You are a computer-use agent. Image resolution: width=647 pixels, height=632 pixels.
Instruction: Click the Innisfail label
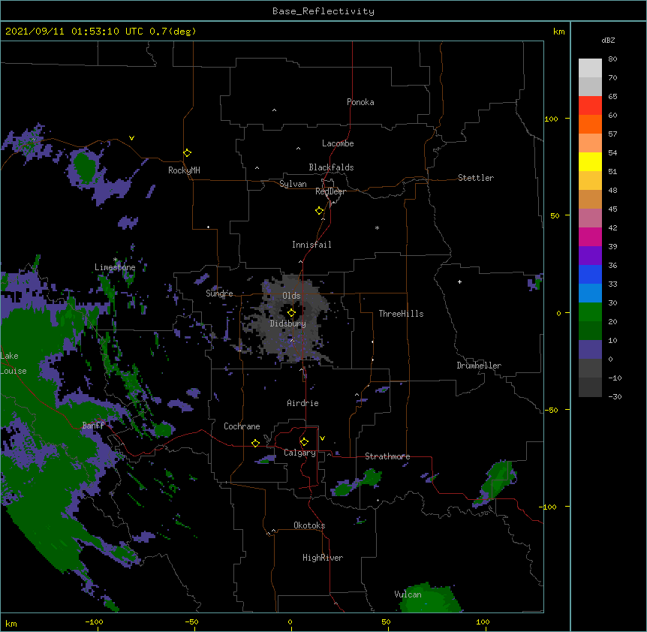(311, 245)
